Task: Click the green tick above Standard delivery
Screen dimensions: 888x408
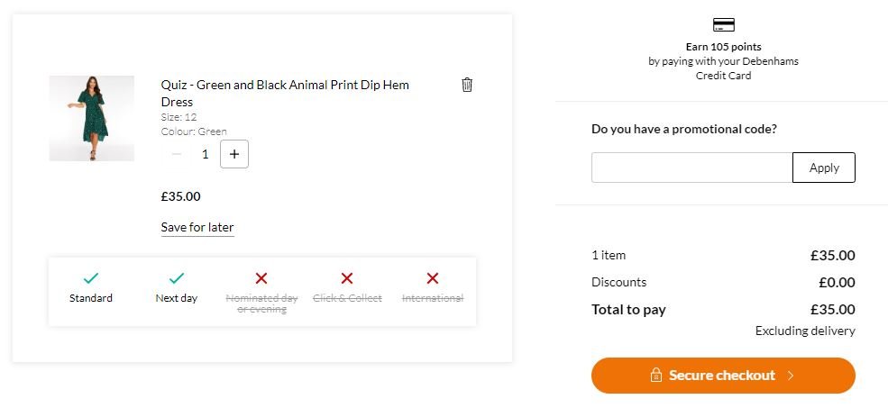Action: click(x=91, y=277)
